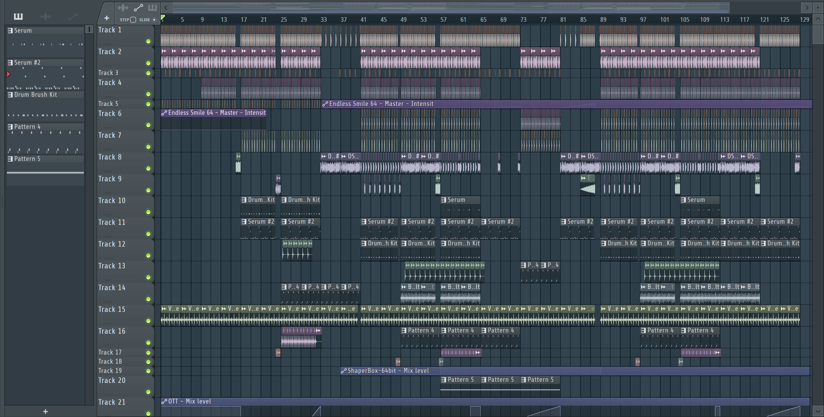This screenshot has height=417, width=824.
Task: Click the green playhead marker at timeline start
Action: click(x=163, y=18)
